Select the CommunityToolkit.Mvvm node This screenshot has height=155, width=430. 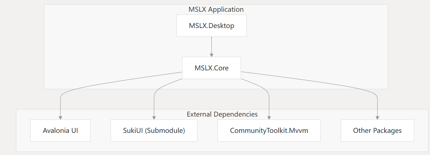[269, 131]
